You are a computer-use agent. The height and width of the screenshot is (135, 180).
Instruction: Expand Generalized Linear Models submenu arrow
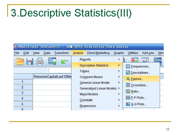click(119, 88)
